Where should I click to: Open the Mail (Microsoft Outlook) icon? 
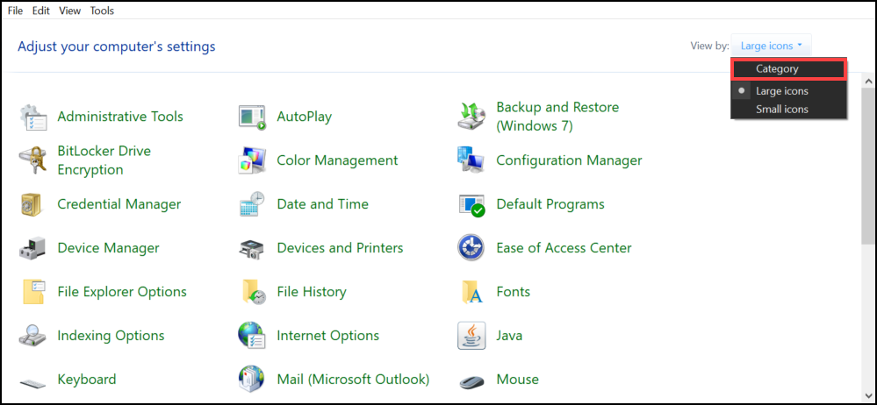252,380
